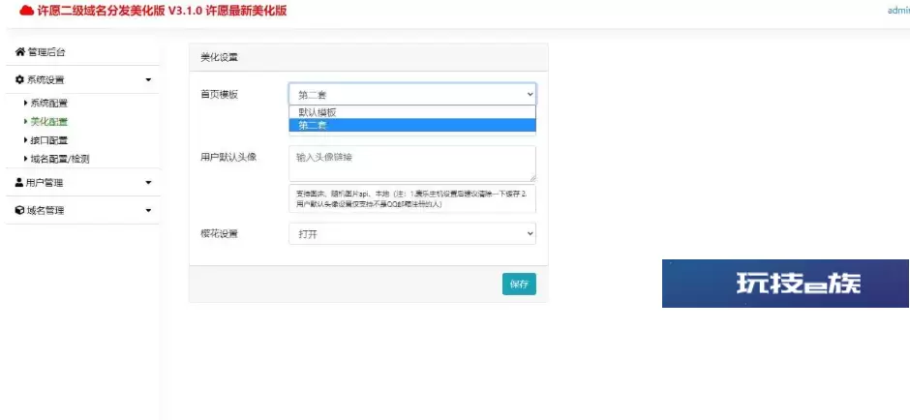Click the red cloud logo icon

coord(26,11)
